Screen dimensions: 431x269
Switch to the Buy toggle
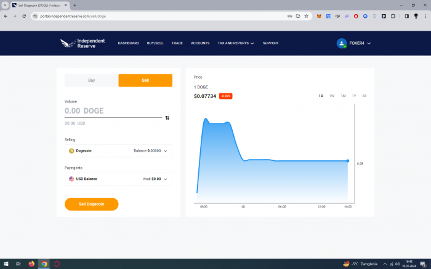(91, 80)
